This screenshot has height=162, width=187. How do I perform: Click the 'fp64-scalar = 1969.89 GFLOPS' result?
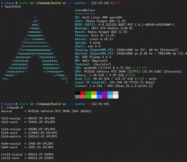[27, 144]
